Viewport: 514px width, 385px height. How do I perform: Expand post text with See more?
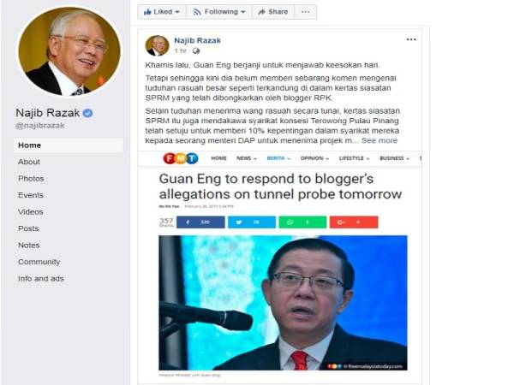[380, 140]
